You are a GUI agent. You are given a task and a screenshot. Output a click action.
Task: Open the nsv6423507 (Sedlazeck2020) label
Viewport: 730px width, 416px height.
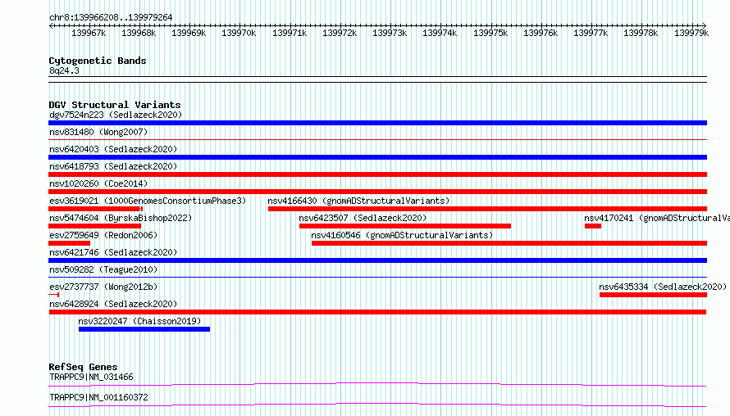(363, 218)
